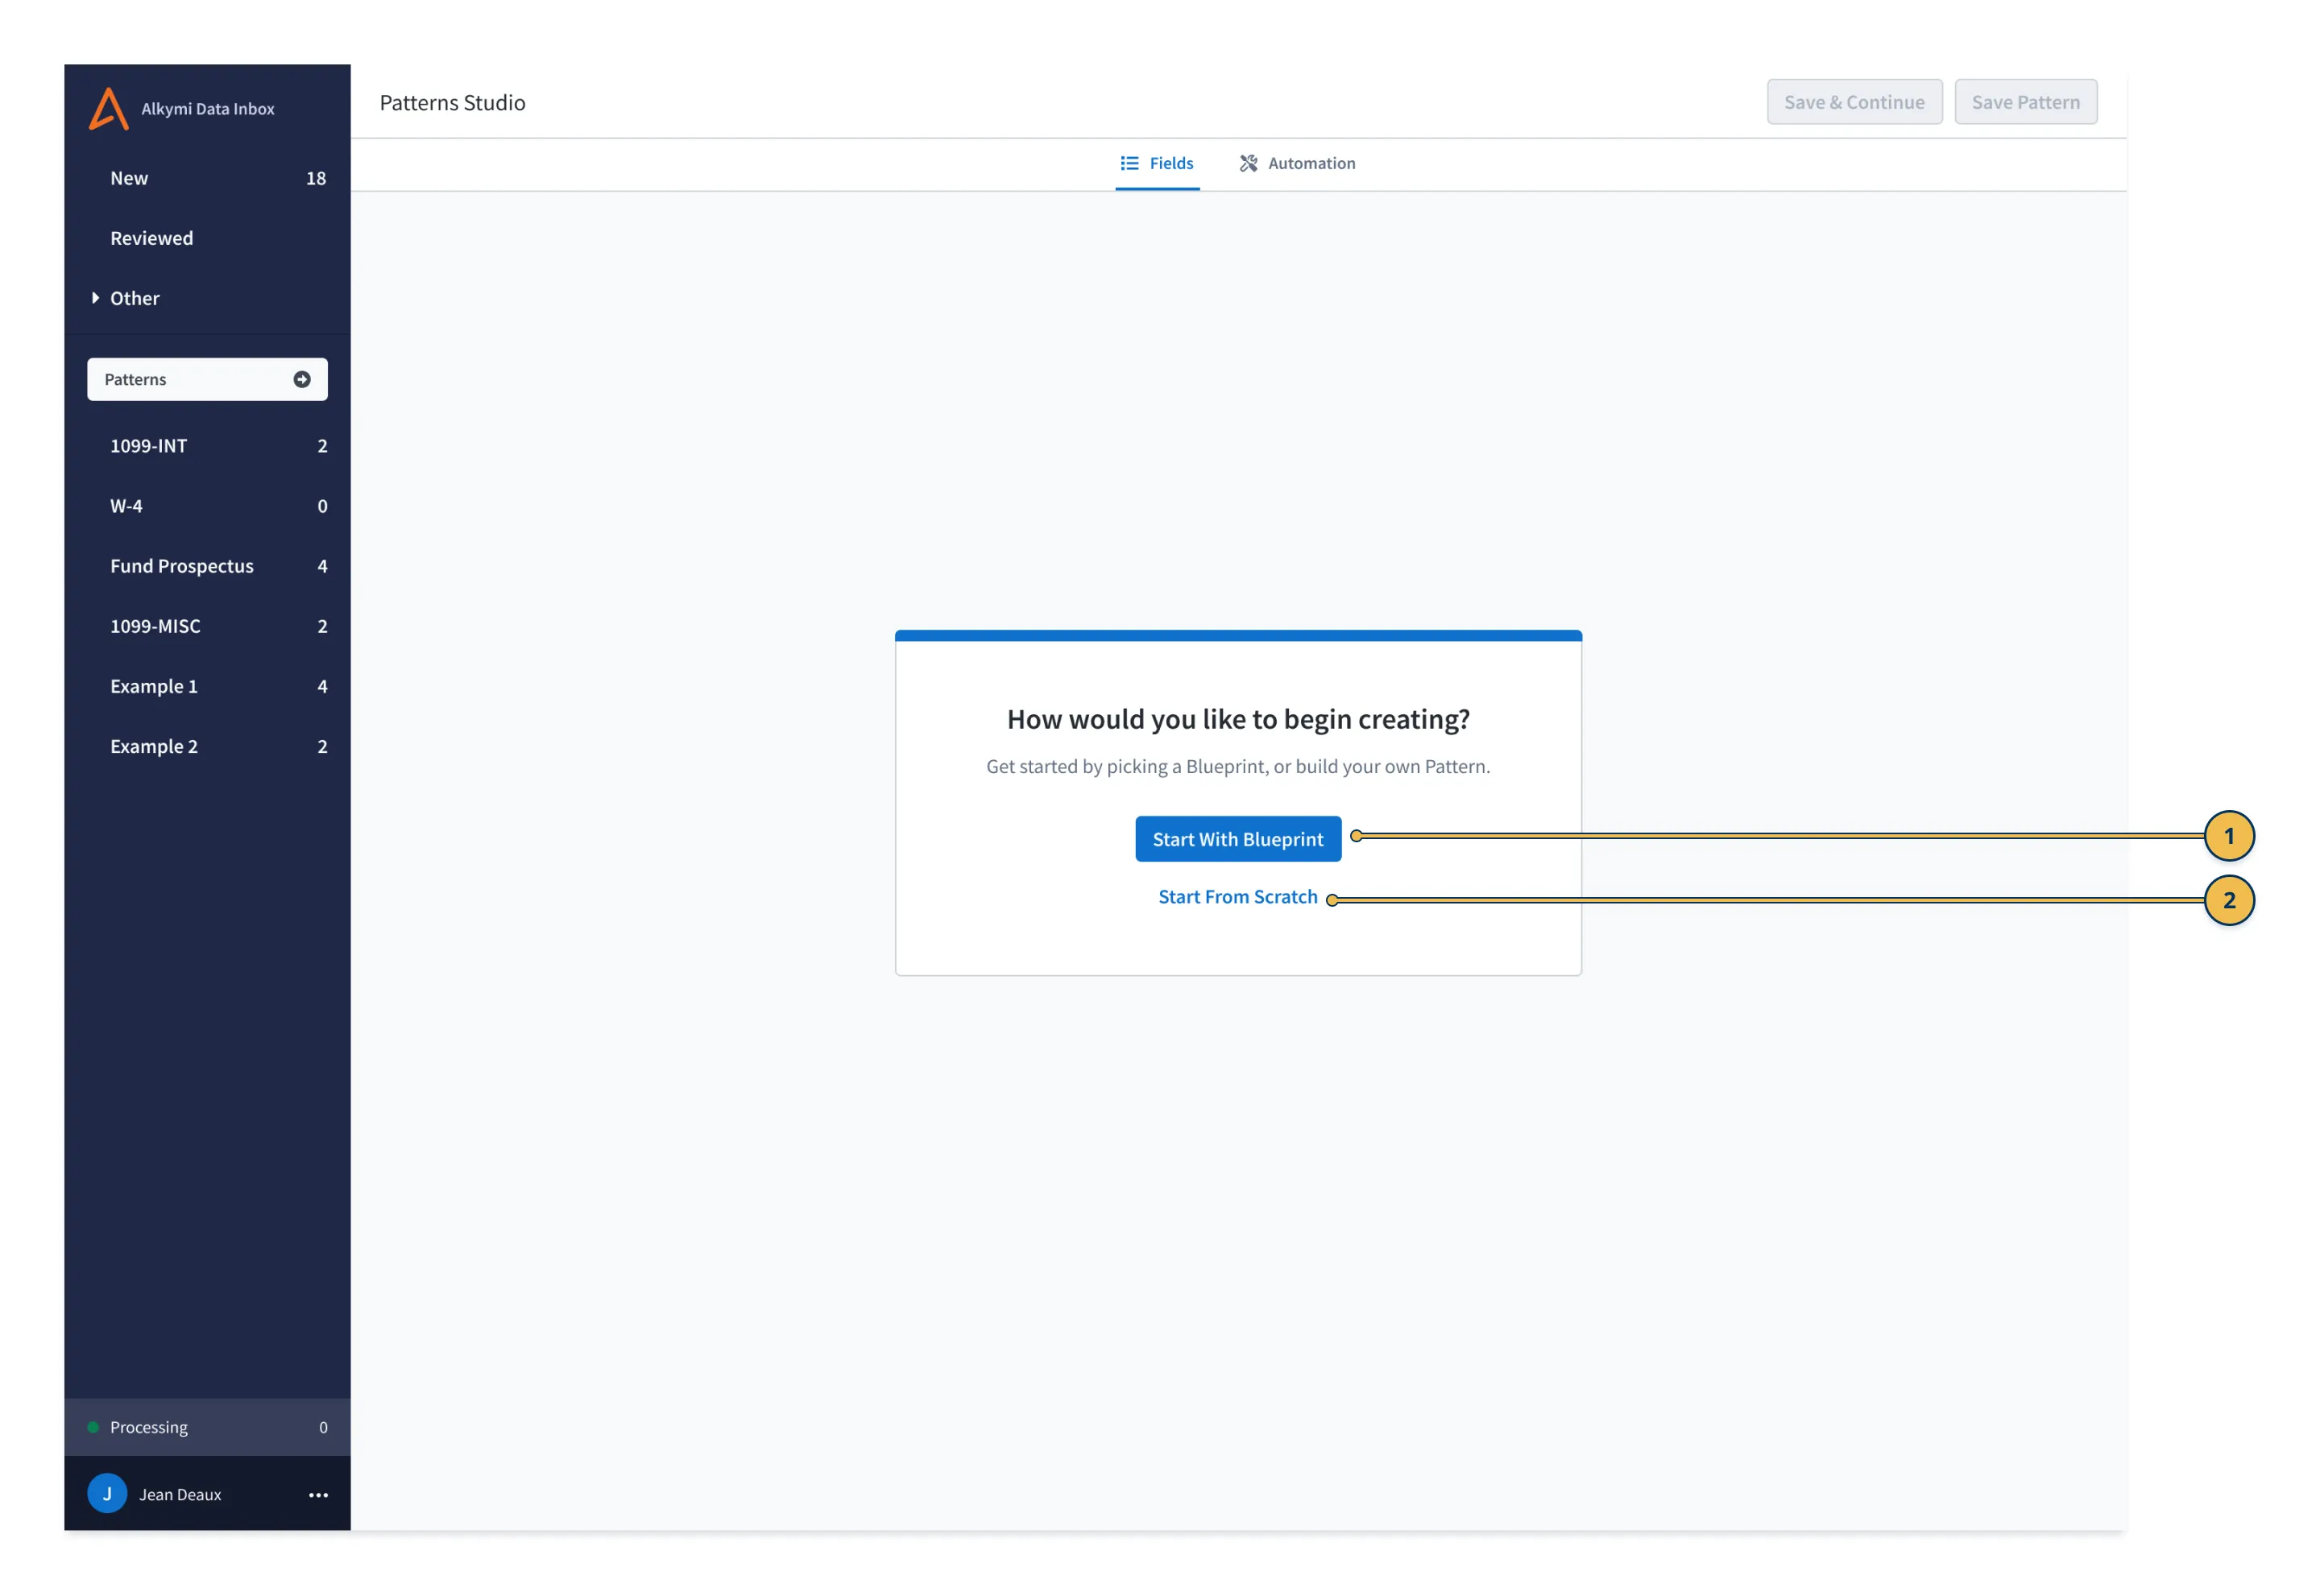Click the Patterns arrow circle icon
The width and height of the screenshot is (2320, 1596).
tap(302, 380)
